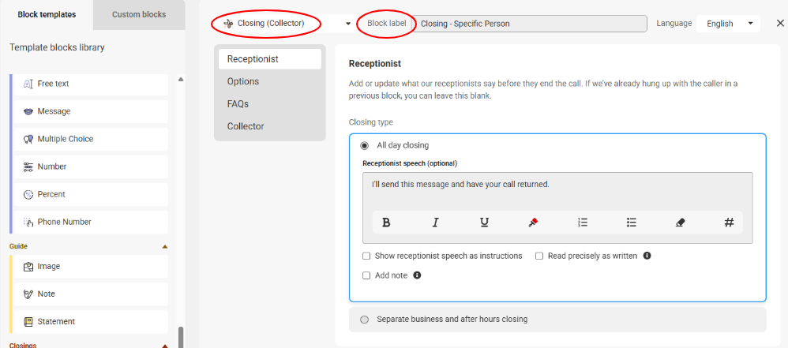The width and height of the screenshot is (788, 348).
Task: Click the red highlighter marker icon
Action: tap(533, 223)
